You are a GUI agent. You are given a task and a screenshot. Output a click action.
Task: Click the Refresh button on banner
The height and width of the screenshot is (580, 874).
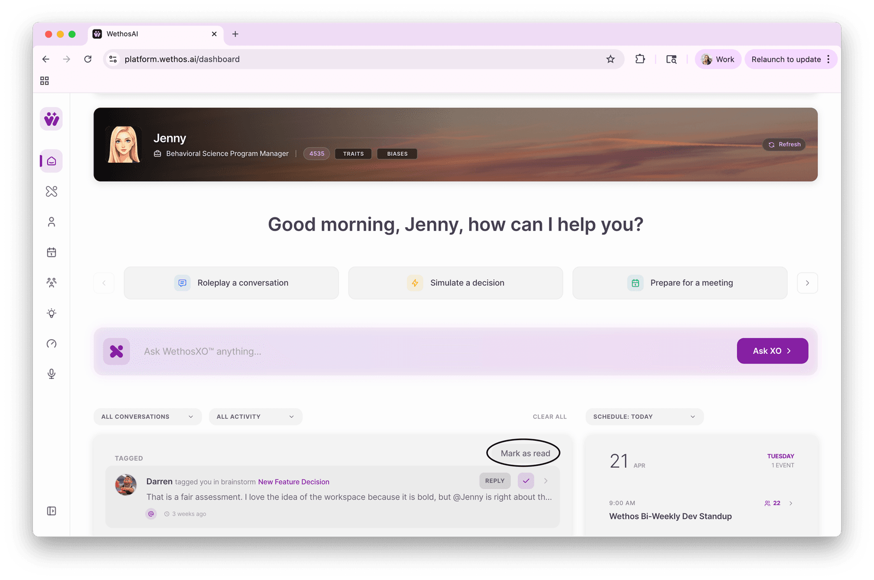pyautogui.click(x=784, y=144)
